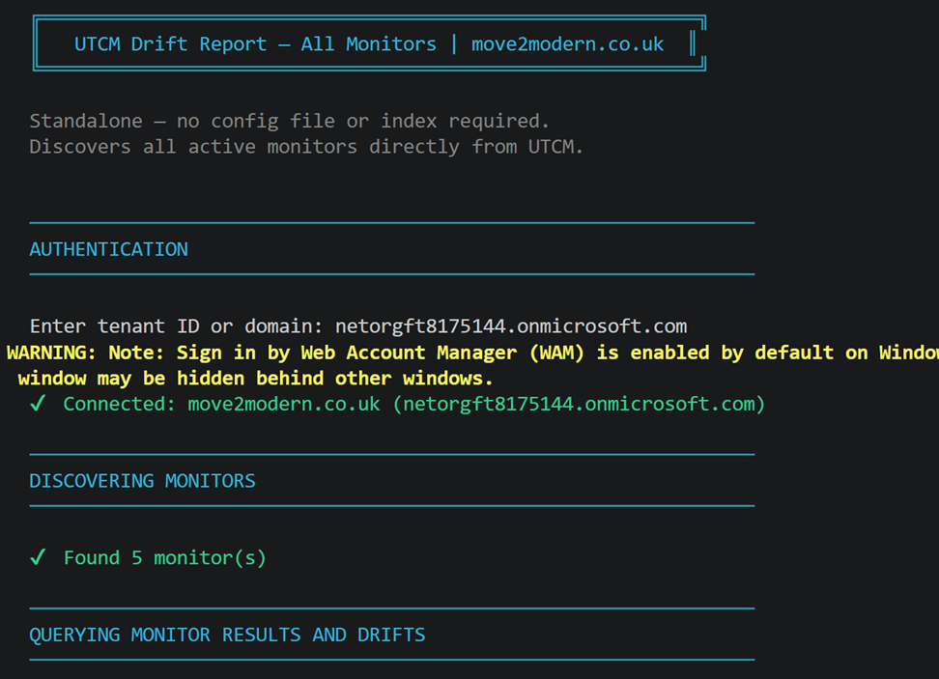
Task: Click the "Enter tenant ID or domain" prompt
Action: coord(178,326)
